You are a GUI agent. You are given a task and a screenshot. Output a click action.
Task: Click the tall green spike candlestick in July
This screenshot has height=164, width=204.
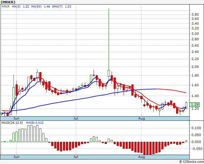(x=109, y=44)
